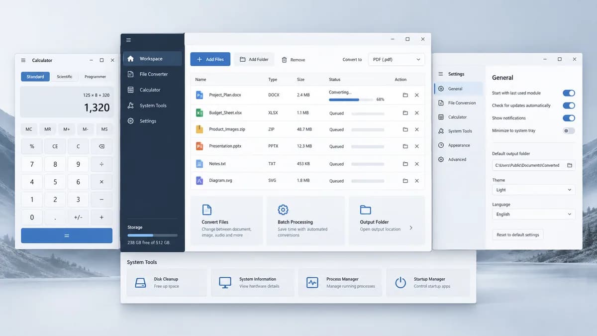Viewport: 597px width, 336px height.
Task: Click the Budget_Sheet.xlsx queued progress bar
Action: (368, 113)
